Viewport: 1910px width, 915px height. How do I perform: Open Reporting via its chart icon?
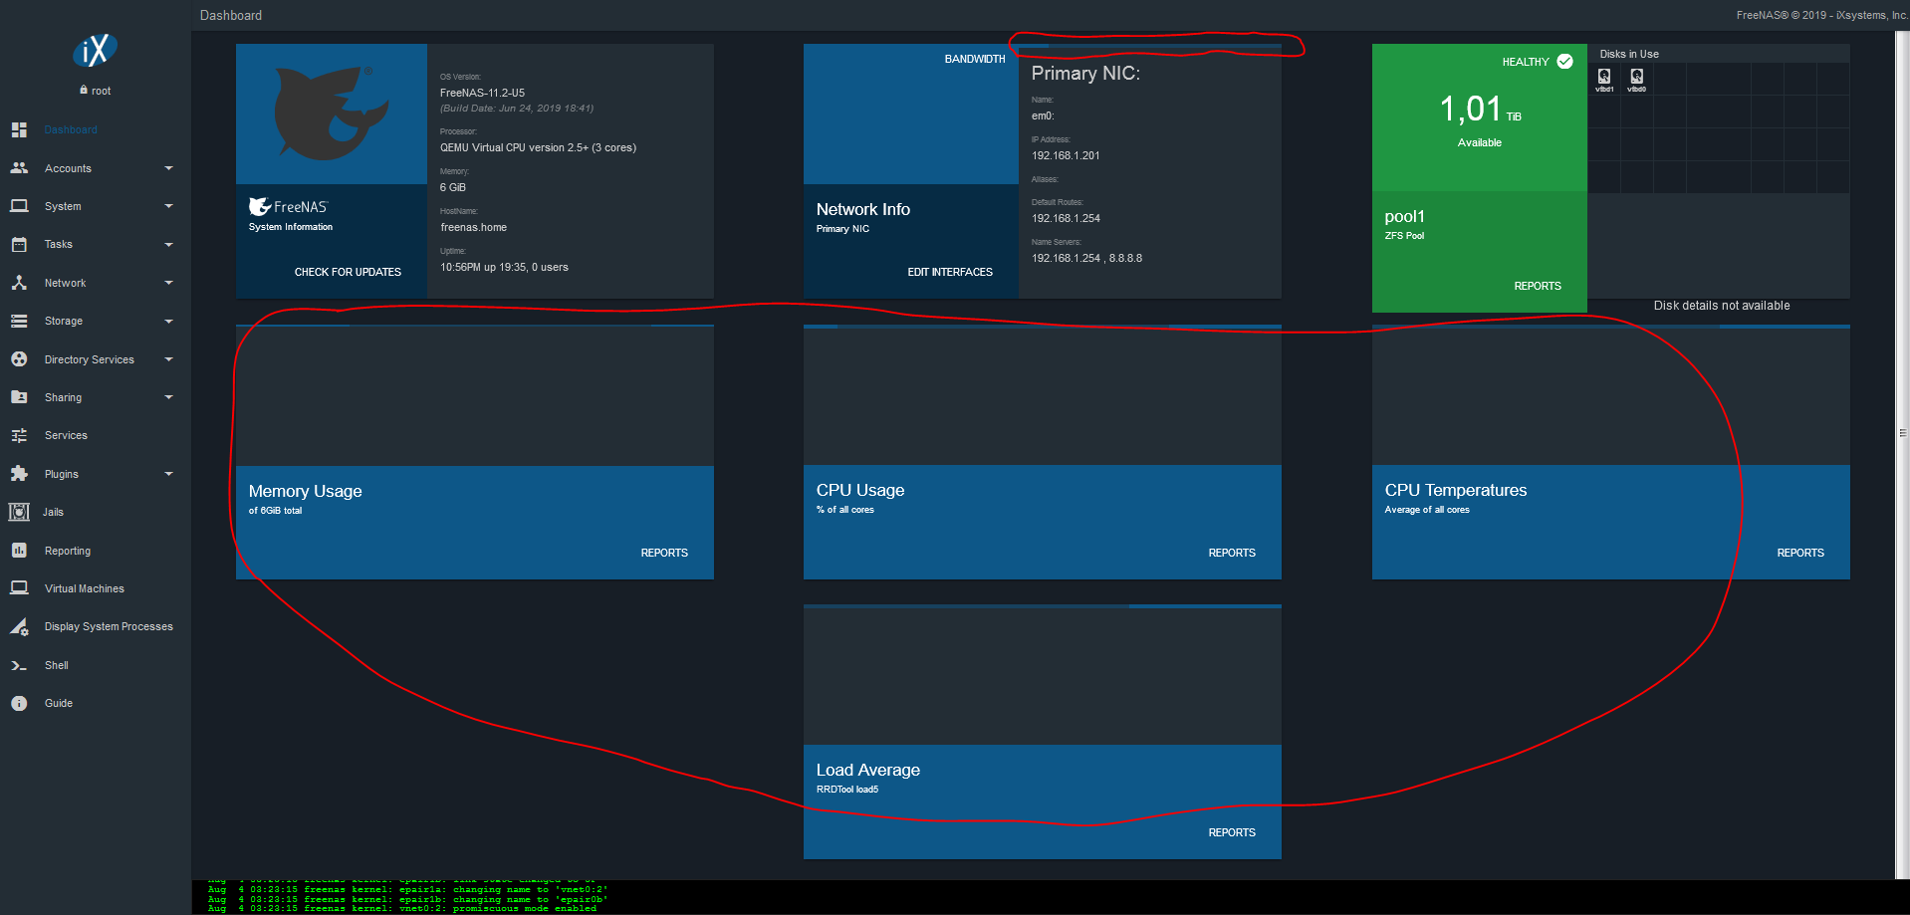pos(19,551)
